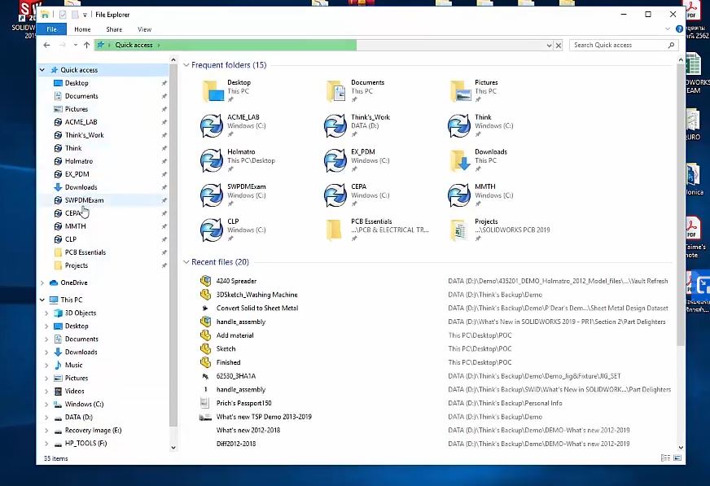
Task: Open SWPDMExam folder tile in Frequent folders
Action: pos(233,195)
